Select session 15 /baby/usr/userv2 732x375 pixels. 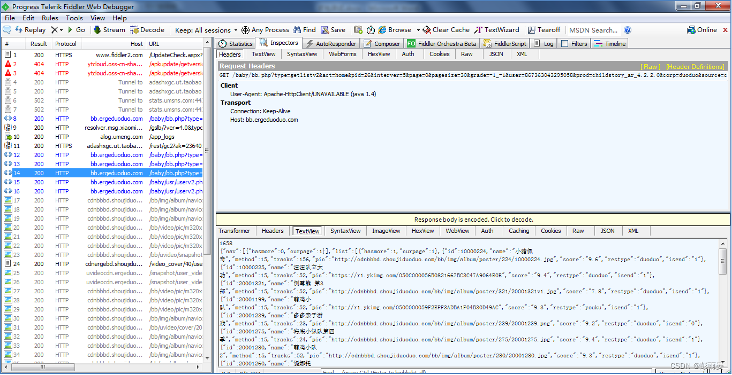tap(103, 182)
